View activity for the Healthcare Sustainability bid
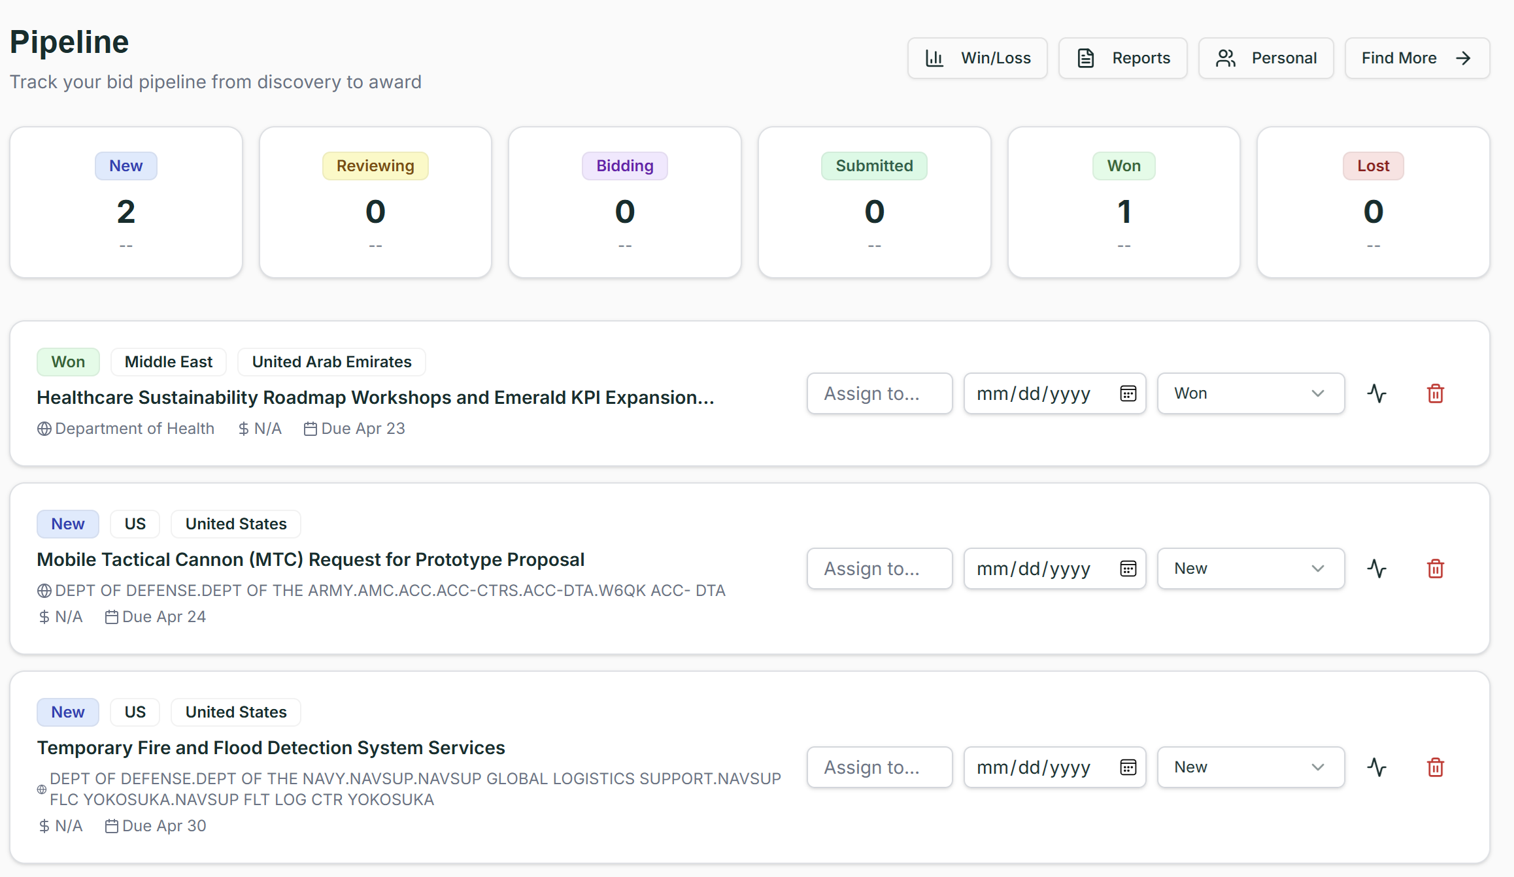 1377,393
